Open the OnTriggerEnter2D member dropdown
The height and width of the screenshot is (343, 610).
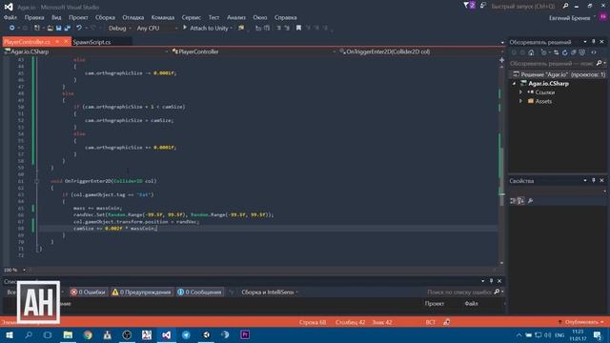pos(421,51)
